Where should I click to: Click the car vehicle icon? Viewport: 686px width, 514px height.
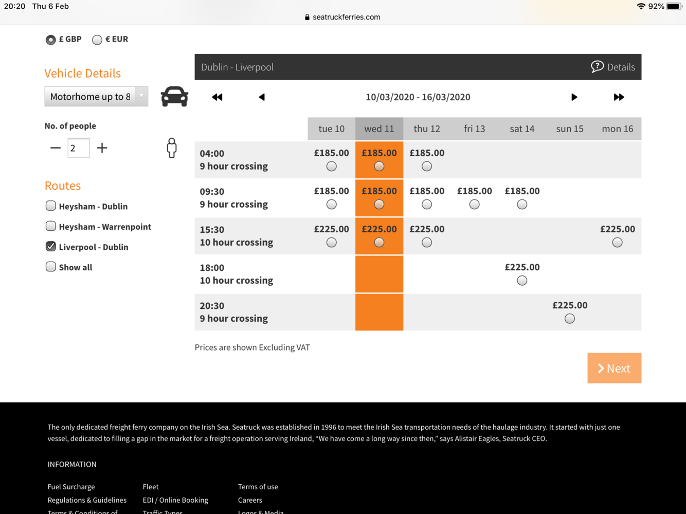click(x=174, y=97)
